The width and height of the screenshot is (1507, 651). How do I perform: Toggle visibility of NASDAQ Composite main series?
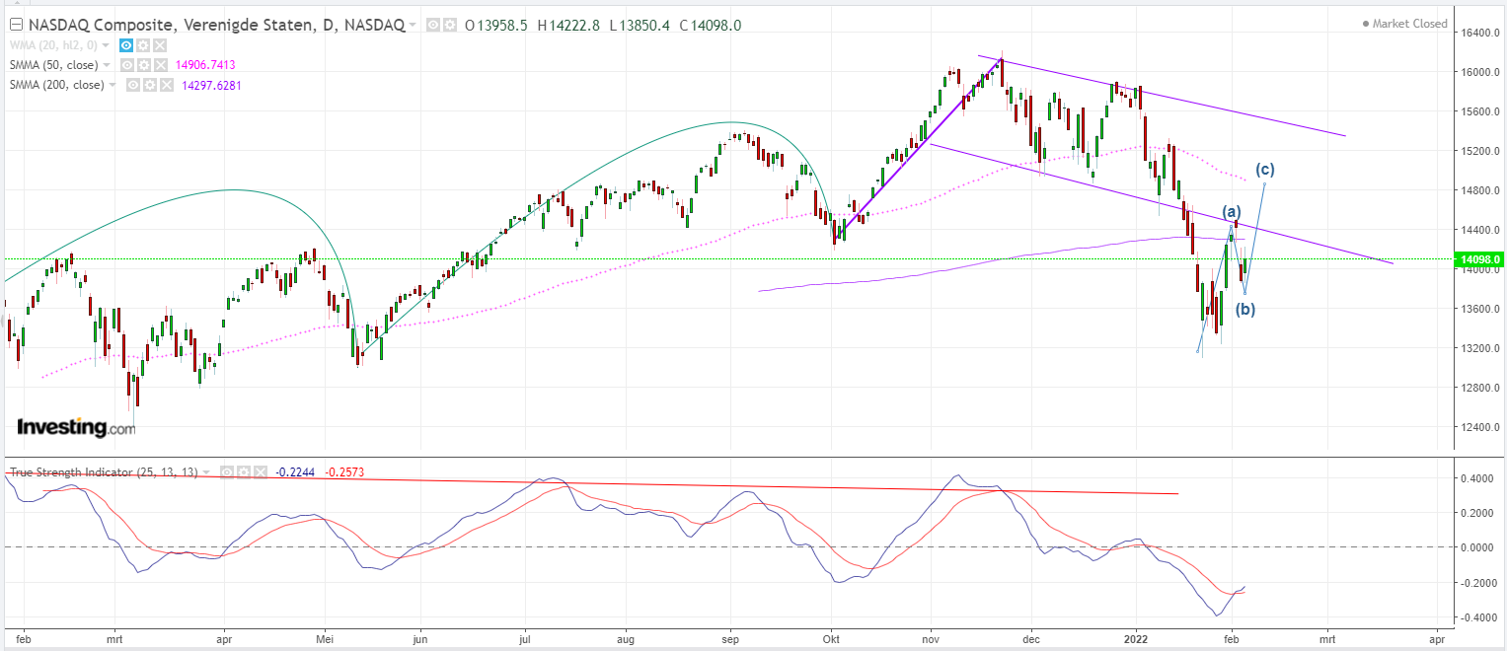[431, 26]
